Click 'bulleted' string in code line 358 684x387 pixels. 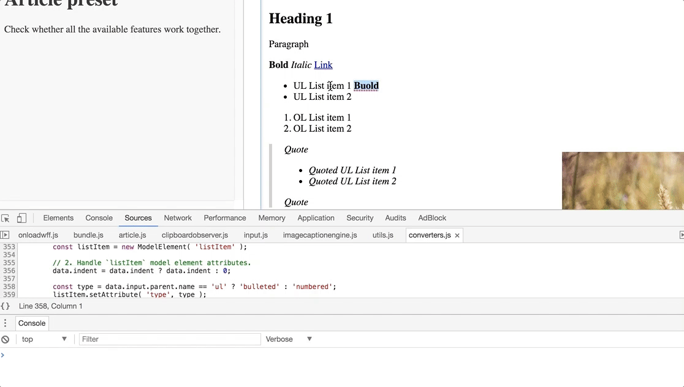[259, 287]
